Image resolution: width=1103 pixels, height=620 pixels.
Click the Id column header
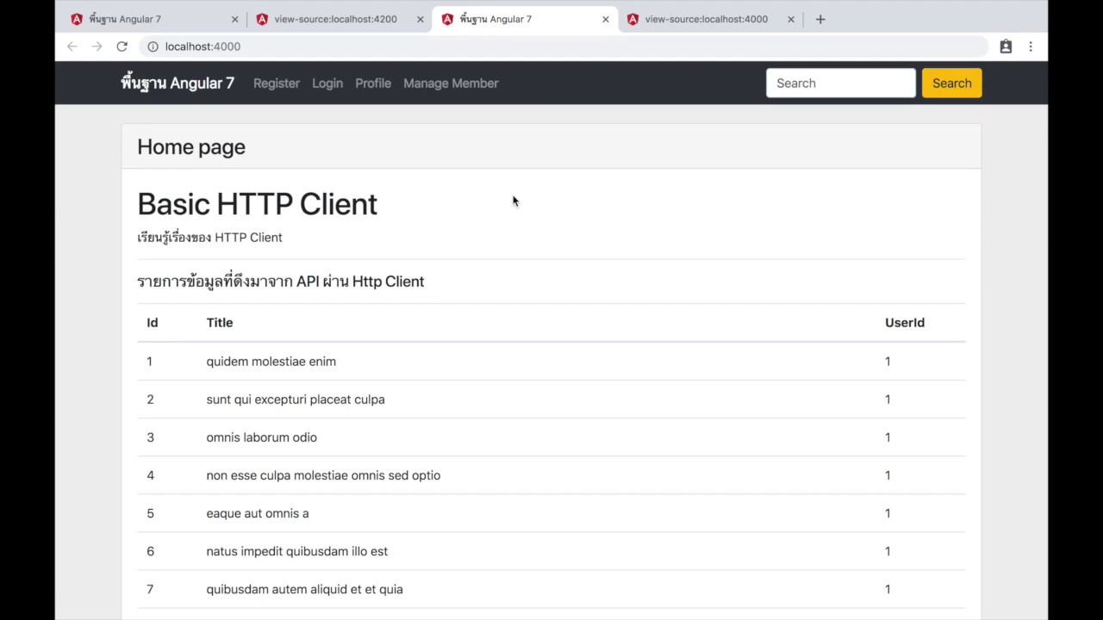(153, 323)
